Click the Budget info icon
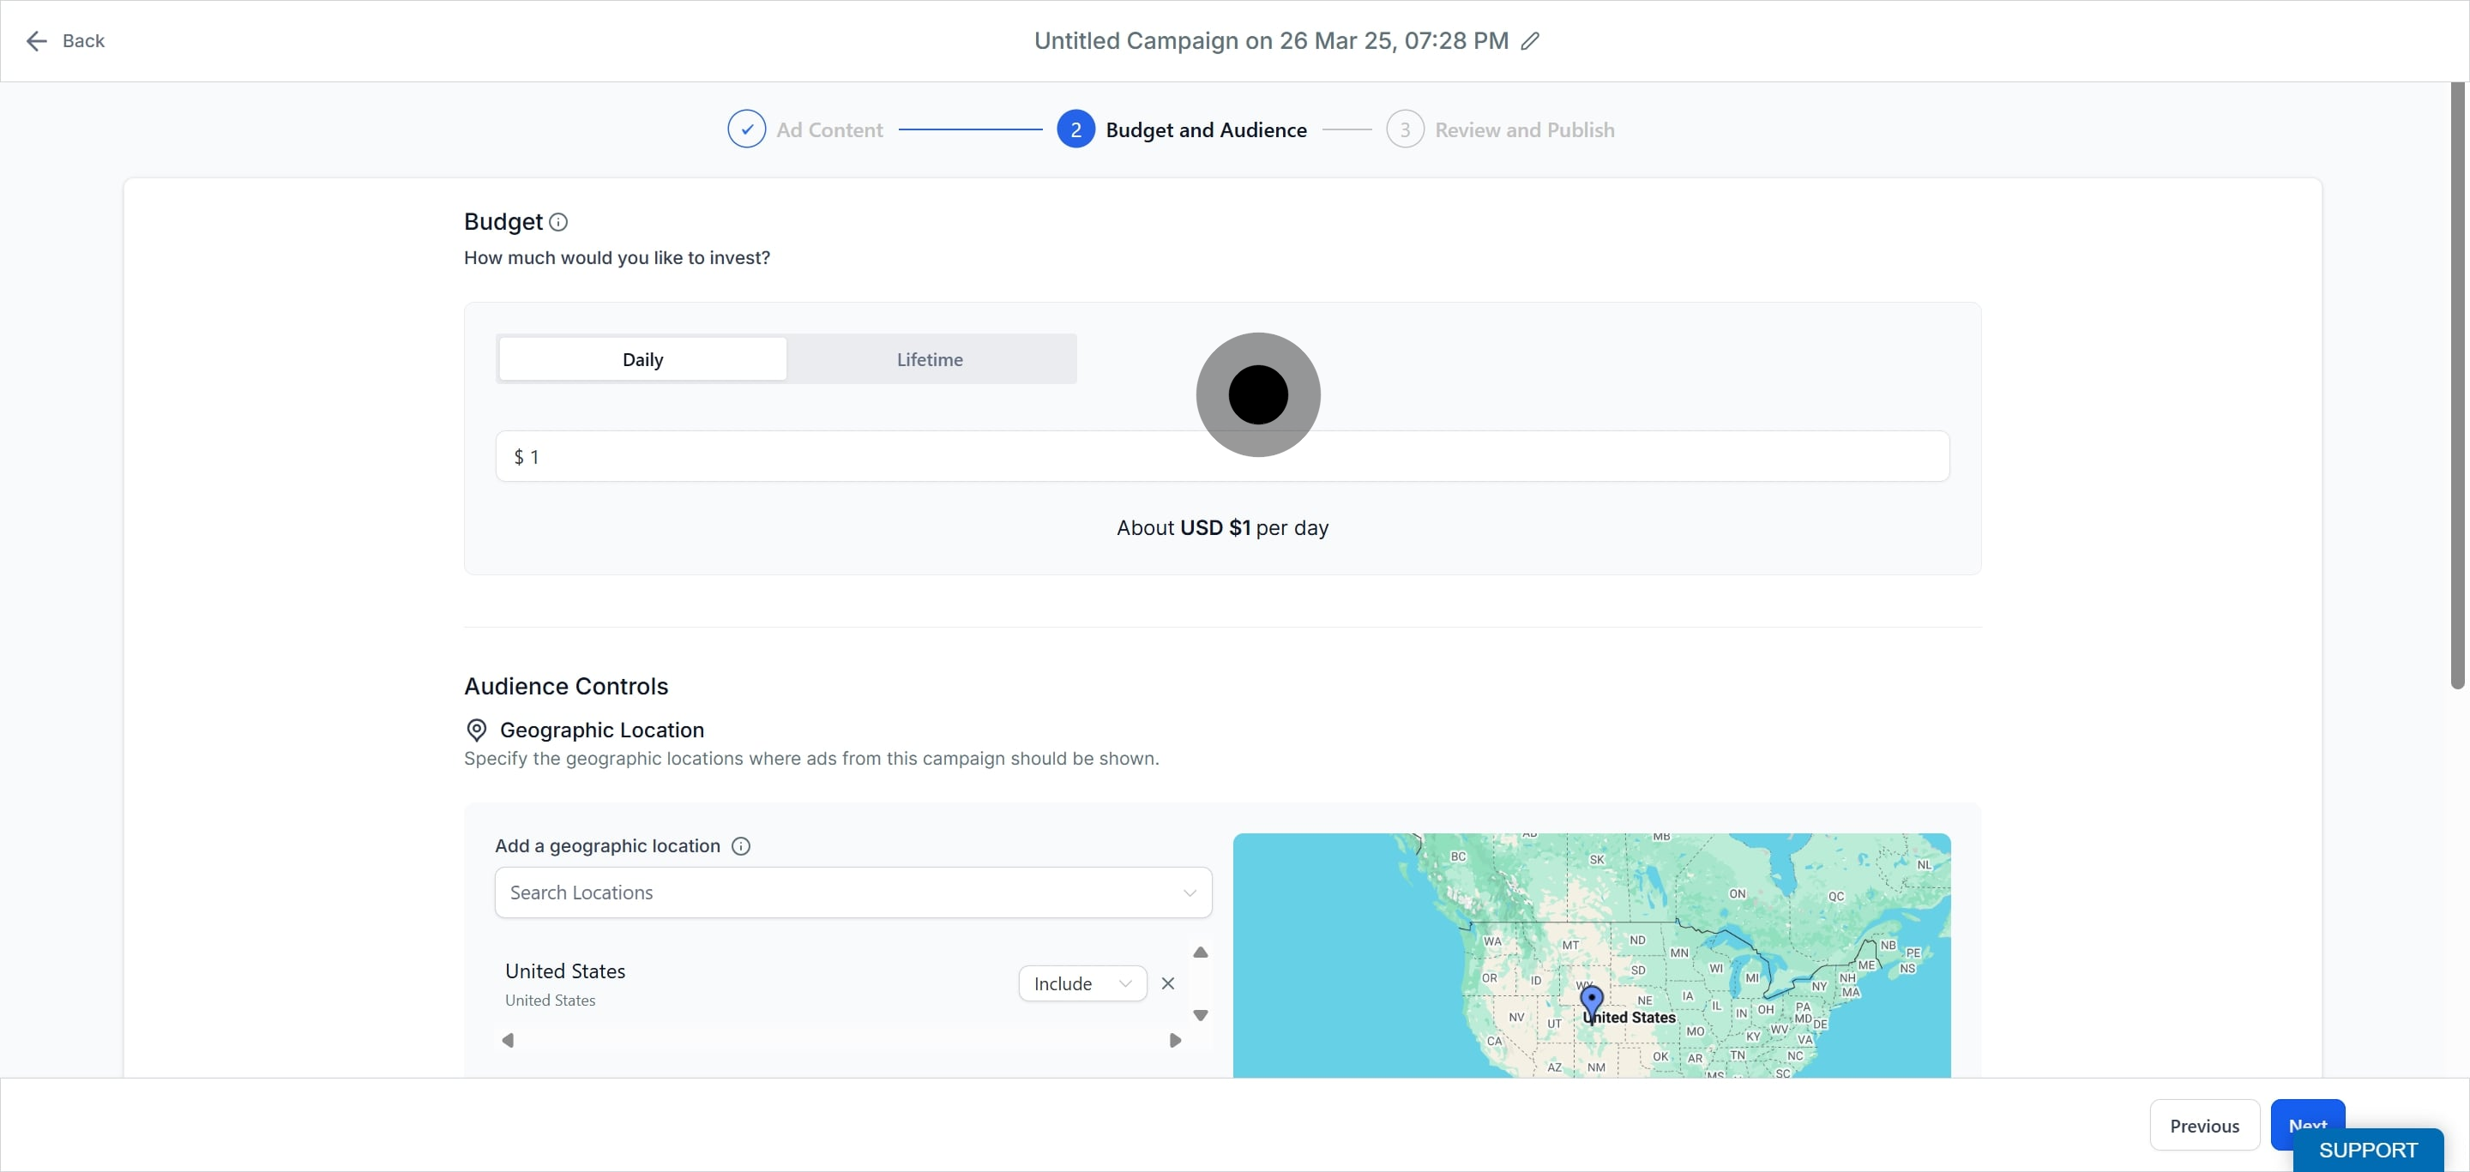2470x1172 pixels. point(558,222)
